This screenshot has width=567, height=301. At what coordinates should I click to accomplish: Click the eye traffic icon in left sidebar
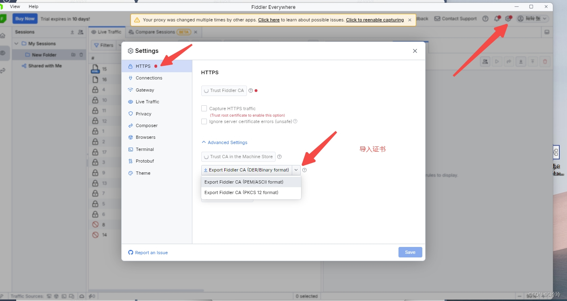coord(3,53)
